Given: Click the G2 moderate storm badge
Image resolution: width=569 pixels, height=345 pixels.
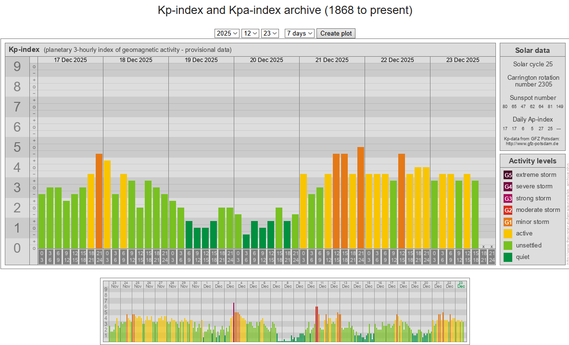Looking at the screenshot, I should point(508,210).
